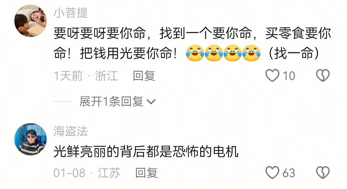347x189 pixels.
Task: Open username 海盗法
Action: (71, 131)
